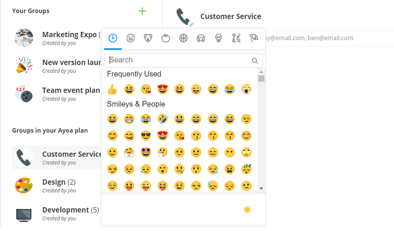The image size is (394, 231).
Task: Switch to the Animals & Nature emoji tab
Action: click(x=148, y=38)
